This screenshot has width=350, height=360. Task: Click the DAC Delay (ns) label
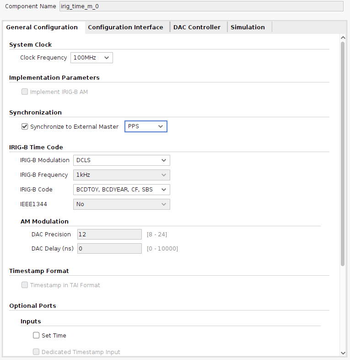coord(53,249)
